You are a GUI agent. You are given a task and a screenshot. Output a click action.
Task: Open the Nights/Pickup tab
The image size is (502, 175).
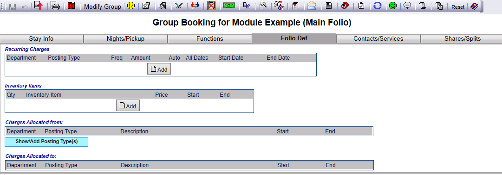pyautogui.click(x=125, y=38)
